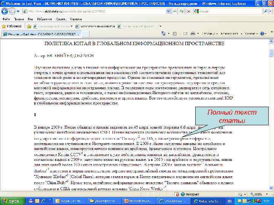The height and width of the screenshot is (205, 274).
Task: Open the пуск Start menu
Action: click(x=12, y=201)
